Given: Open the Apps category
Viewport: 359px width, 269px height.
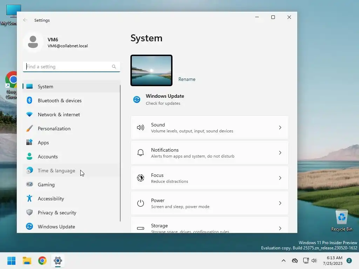Looking at the screenshot, I should (x=43, y=143).
